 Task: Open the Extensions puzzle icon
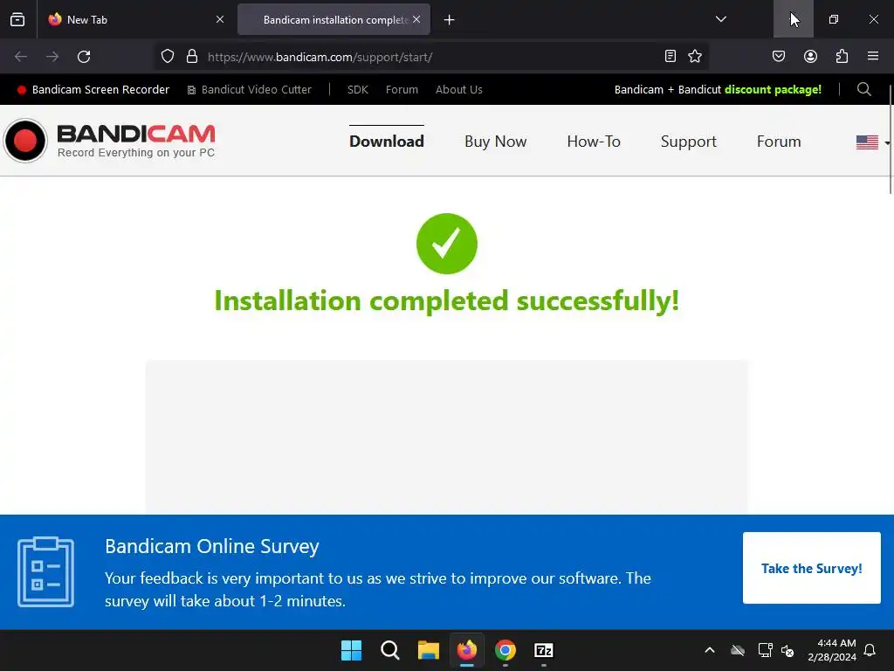[x=842, y=56]
